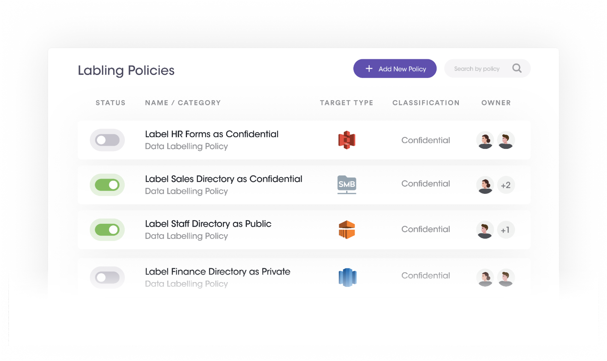Click Add New Policy button
607x361 pixels.
pos(395,69)
